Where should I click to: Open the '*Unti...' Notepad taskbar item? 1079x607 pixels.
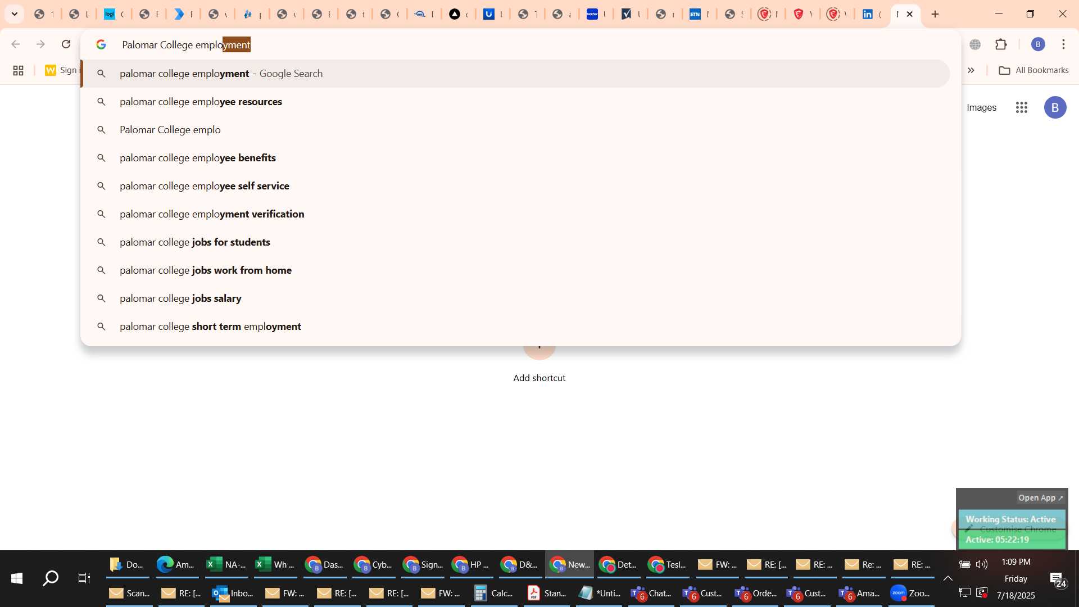pyautogui.click(x=599, y=594)
